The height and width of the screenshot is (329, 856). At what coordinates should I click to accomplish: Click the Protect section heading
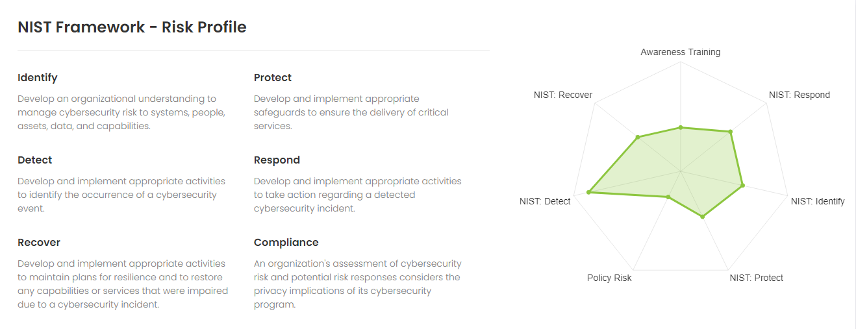click(x=273, y=78)
